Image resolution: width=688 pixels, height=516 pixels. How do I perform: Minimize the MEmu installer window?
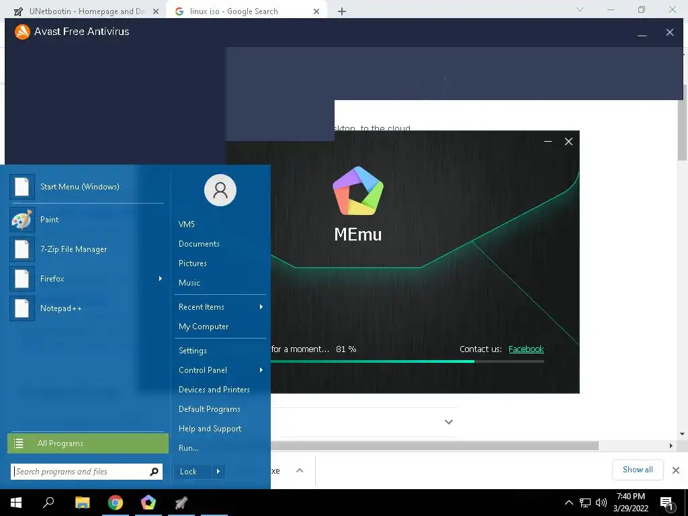coord(548,141)
